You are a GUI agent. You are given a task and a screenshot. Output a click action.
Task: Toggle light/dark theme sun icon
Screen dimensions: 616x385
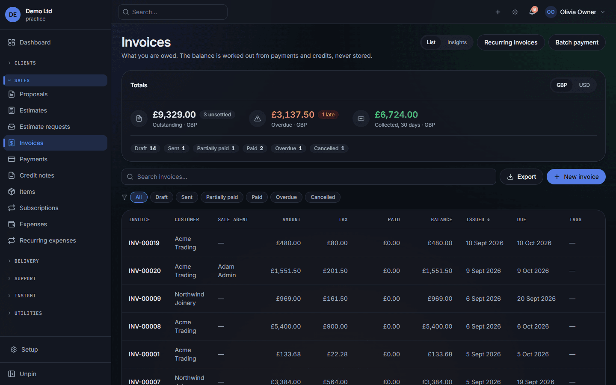[515, 12]
